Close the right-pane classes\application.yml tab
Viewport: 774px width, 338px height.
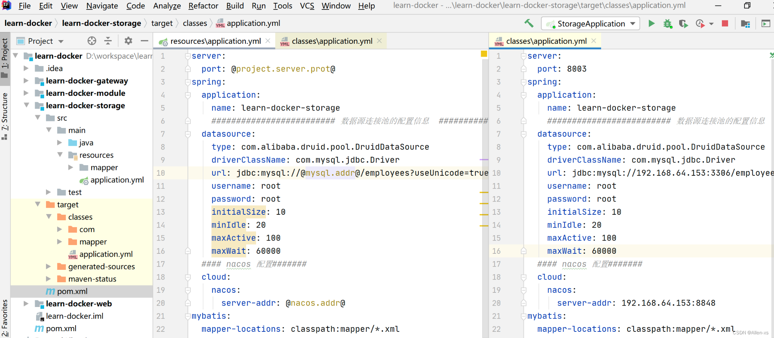(594, 41)
